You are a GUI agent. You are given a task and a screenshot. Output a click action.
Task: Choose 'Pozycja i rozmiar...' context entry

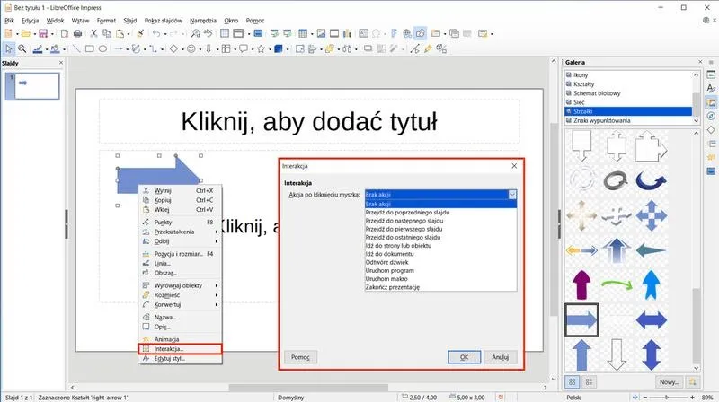181,254
